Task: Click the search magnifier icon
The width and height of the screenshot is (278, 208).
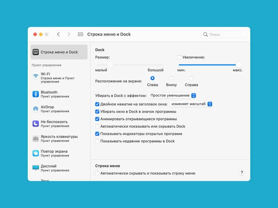Action: (x=206, y=34)
